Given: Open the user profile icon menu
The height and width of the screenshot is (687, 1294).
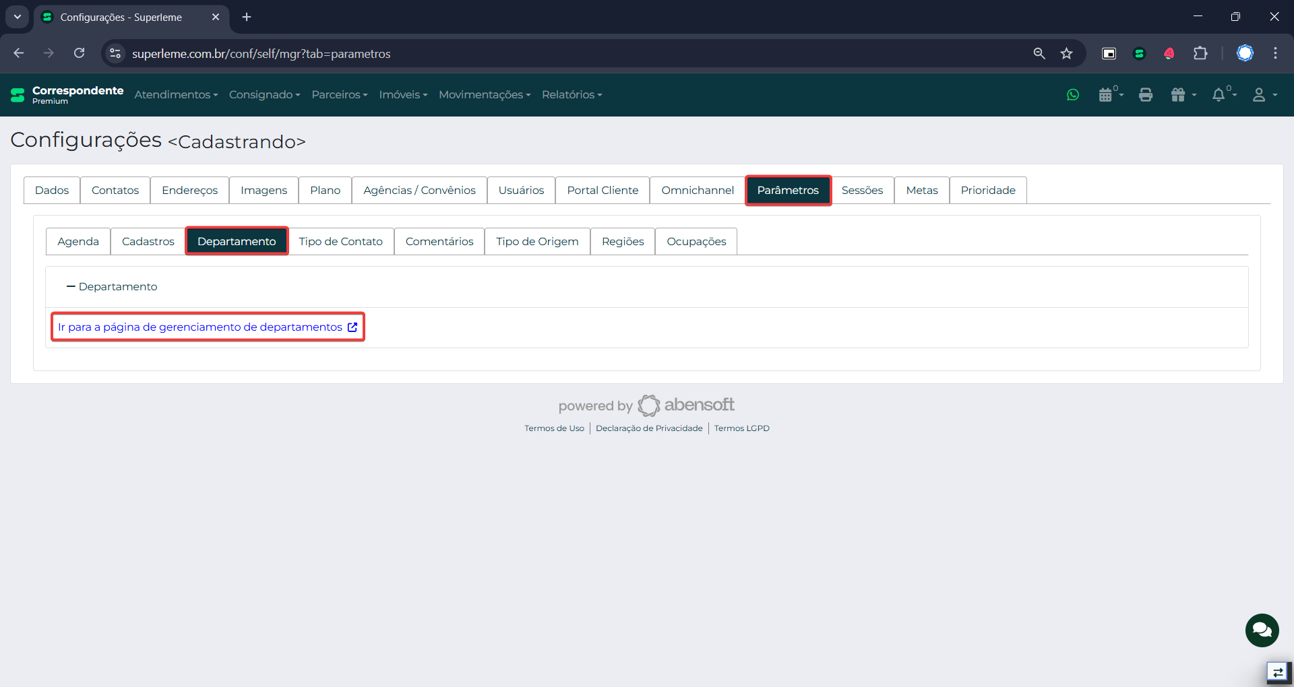Looking at the screenshot, I should (1264, 95).
